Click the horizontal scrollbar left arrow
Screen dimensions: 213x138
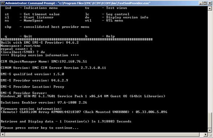(x=3, y=134)
